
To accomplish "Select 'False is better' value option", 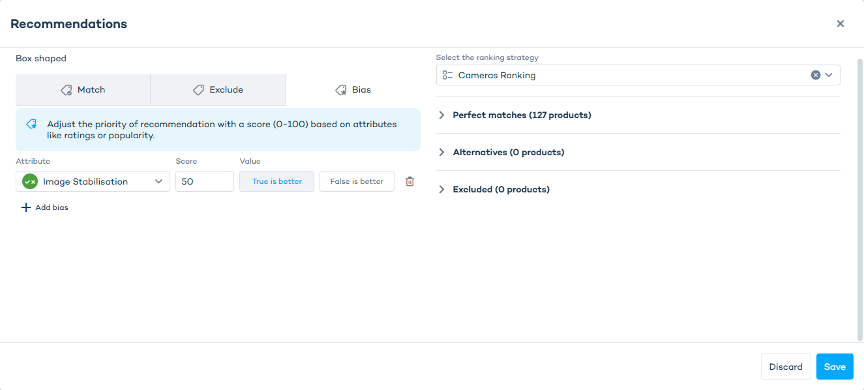I will [x=357, y=181].
